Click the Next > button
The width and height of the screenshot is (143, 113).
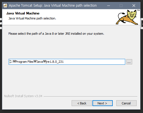[x=102, y=103]
